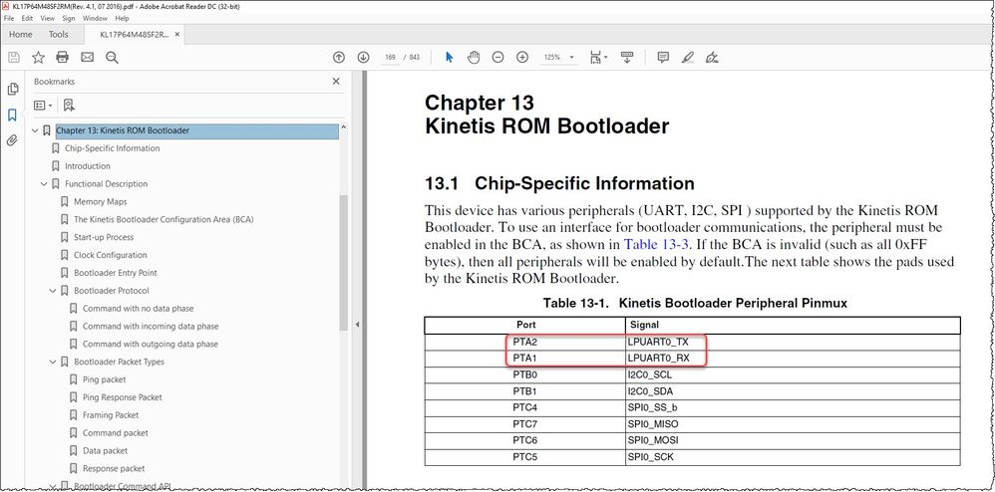Open Kinetis Bootloader Configuration Area bookmark

(164, 219)
